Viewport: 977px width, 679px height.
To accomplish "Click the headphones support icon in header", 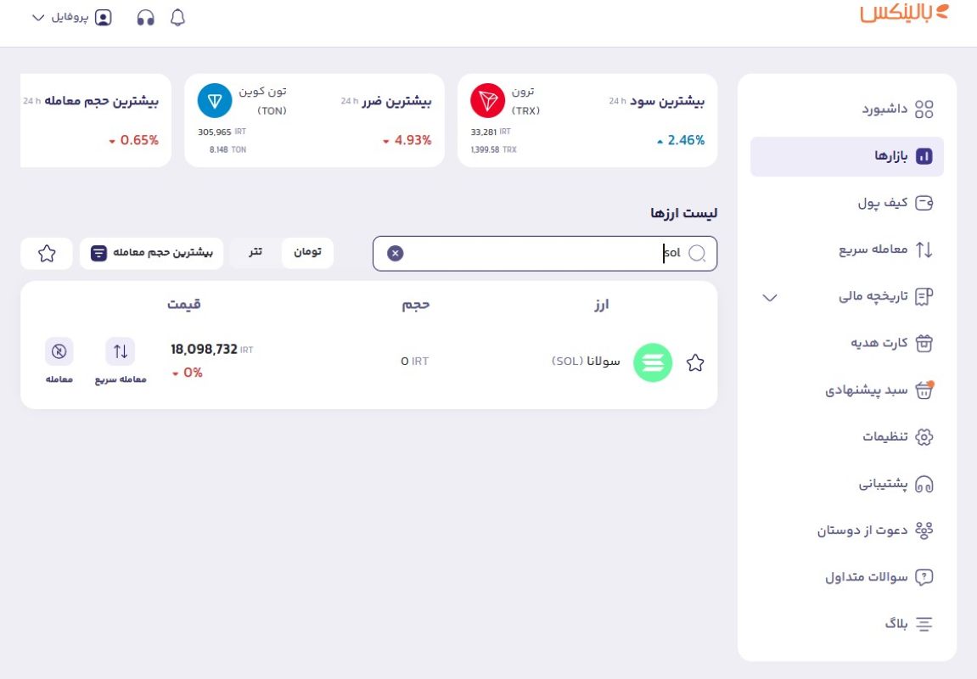I will click(x=146, y=18).
